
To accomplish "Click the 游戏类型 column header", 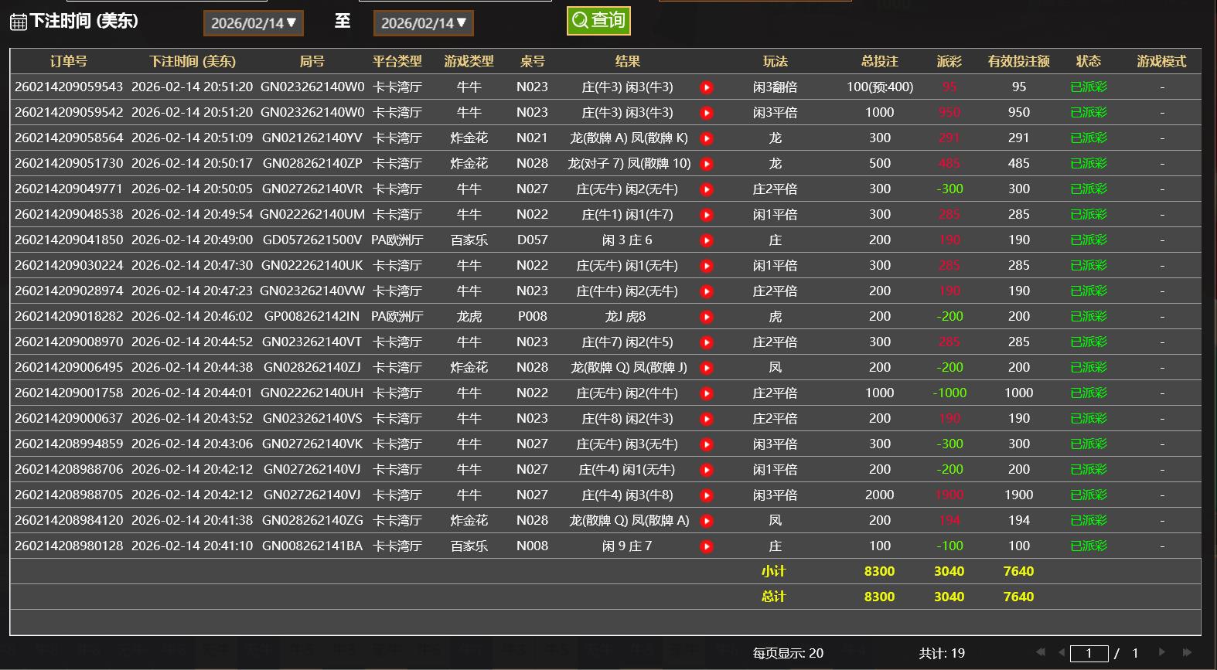I will tap(469, 62).
